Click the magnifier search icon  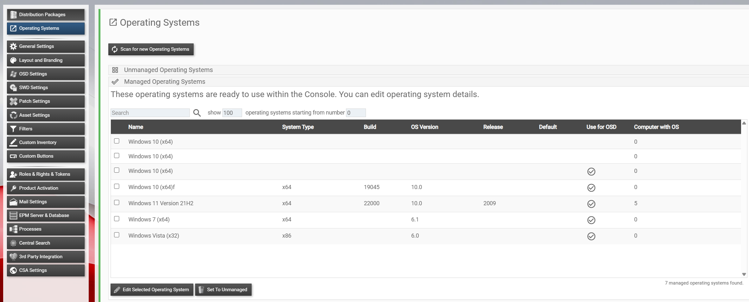point(197,113)
